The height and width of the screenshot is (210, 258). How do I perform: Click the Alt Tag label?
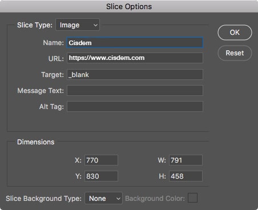(51, 107)
